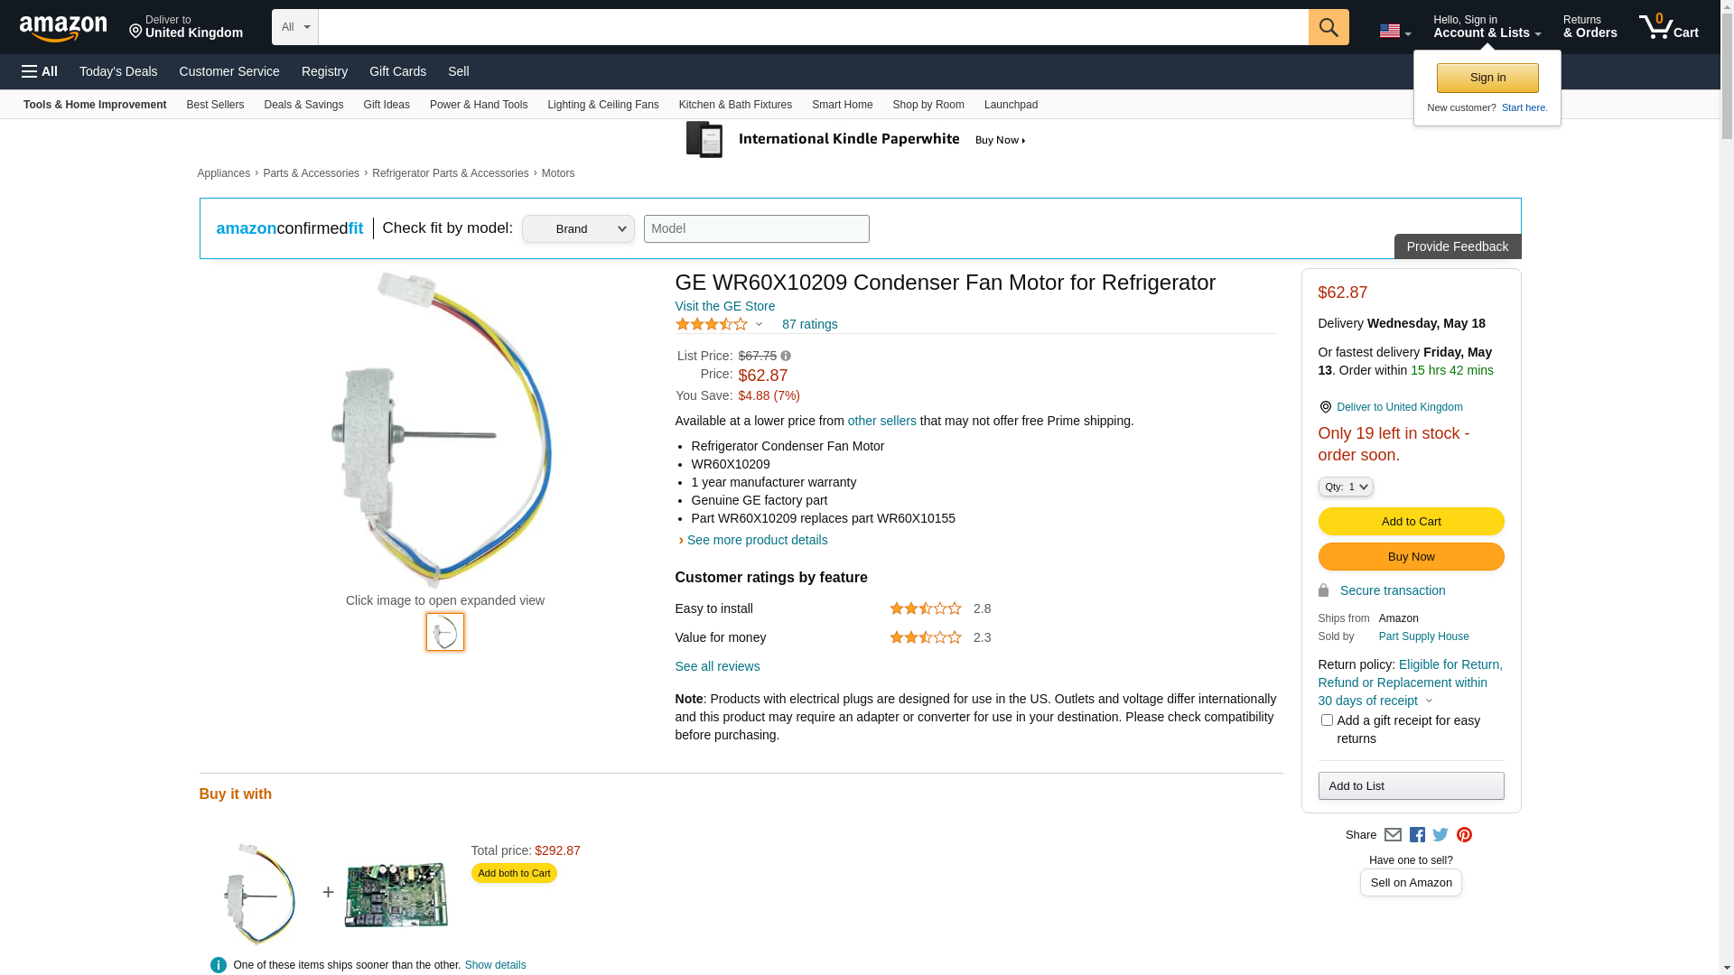Click the Model input field
The image size is (1734, 975).
click(x=756, y=228)
